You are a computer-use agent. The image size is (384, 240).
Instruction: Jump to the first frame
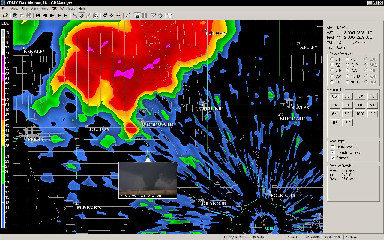click(38, 16)
